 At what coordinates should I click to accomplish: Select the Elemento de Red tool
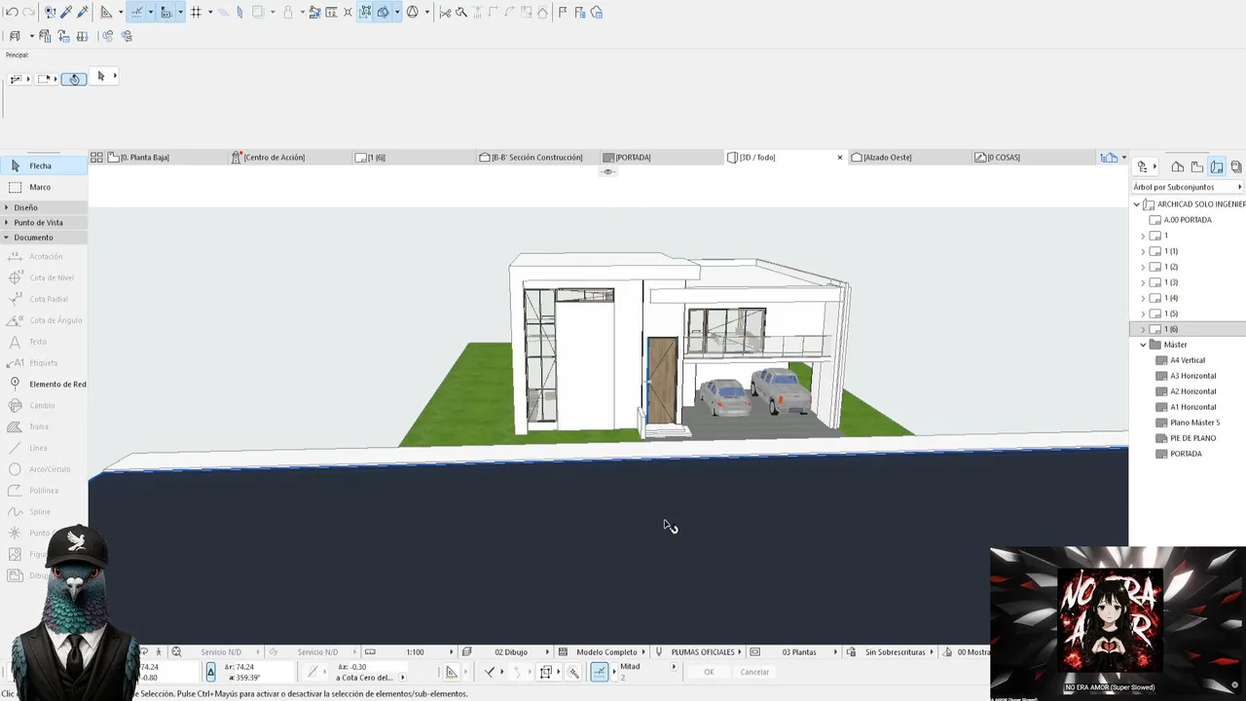(44, 385)
